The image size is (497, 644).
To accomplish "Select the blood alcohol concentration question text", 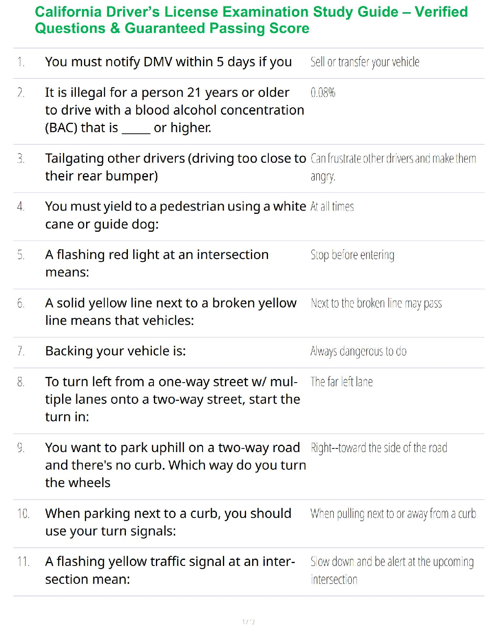I will point(174,110).
